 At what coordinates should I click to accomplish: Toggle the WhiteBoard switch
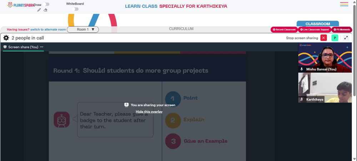[75, 9]
